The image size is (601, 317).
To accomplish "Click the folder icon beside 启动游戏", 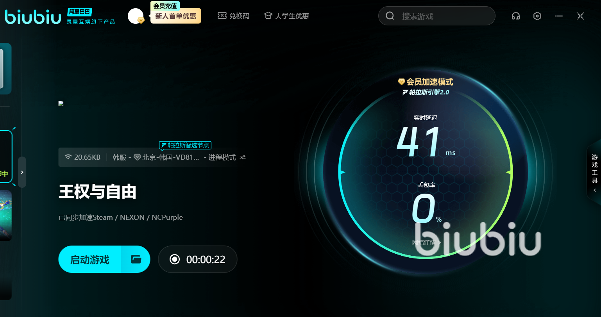I will 136,259.
